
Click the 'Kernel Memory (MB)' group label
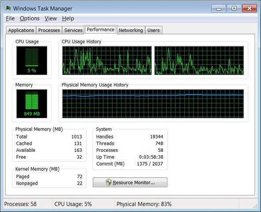(38, 169)
